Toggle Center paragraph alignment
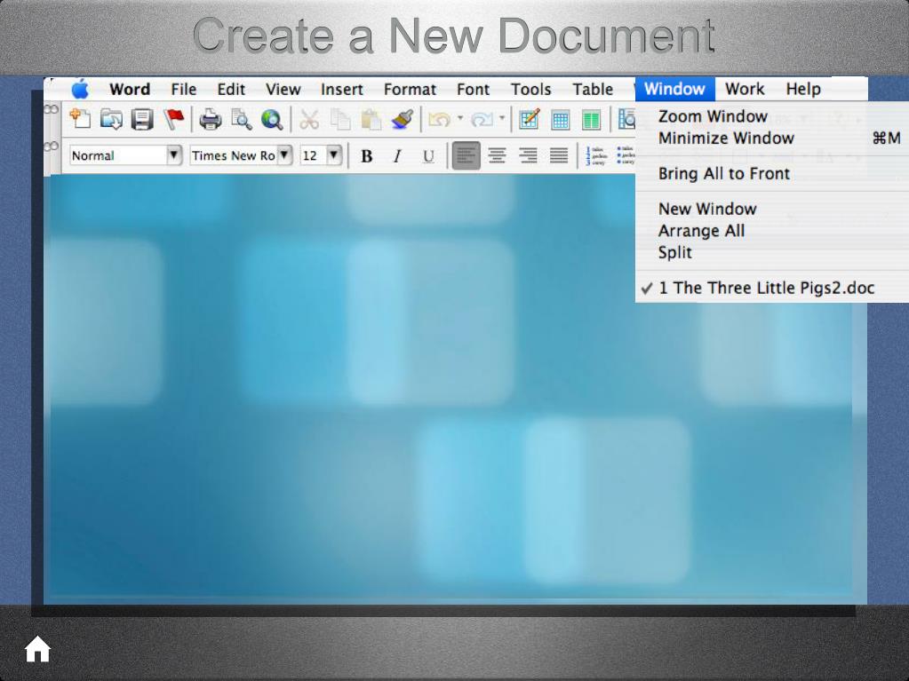 (x=497, y=155)
